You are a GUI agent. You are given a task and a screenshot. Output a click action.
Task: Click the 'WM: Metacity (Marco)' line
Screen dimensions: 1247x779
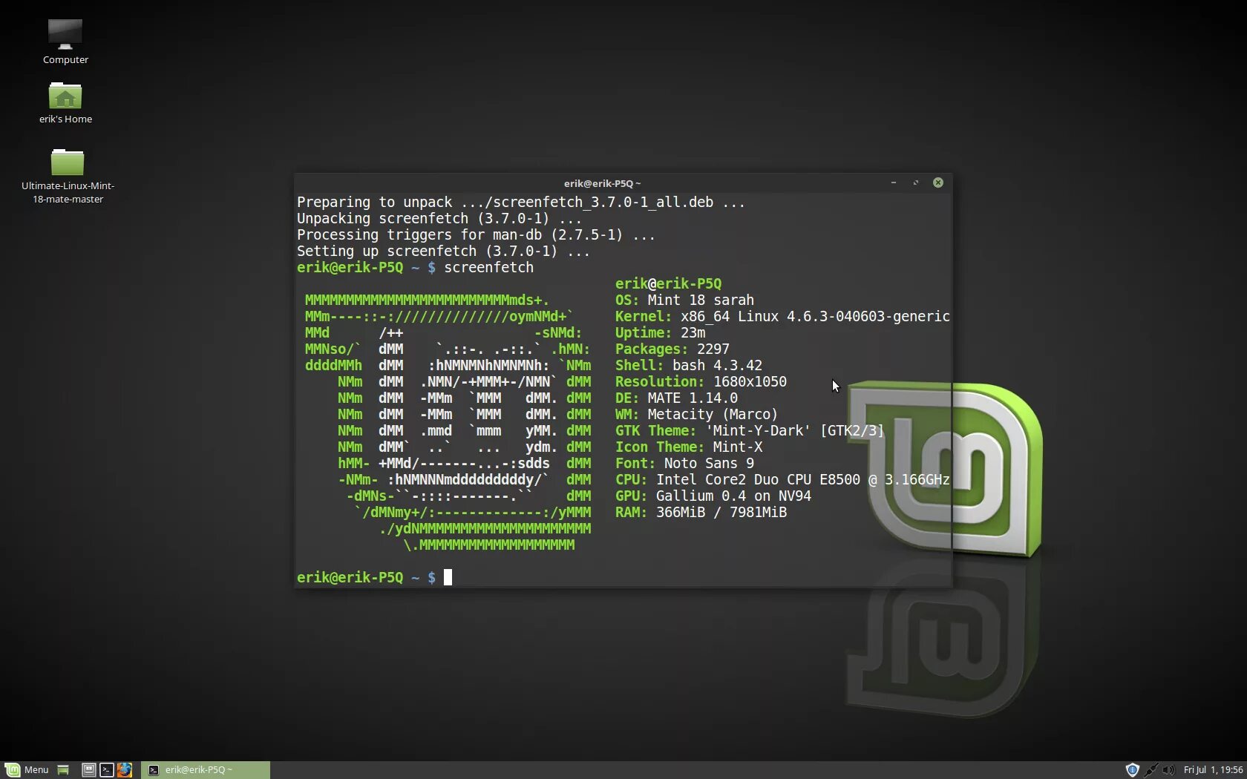click(696, 414)
